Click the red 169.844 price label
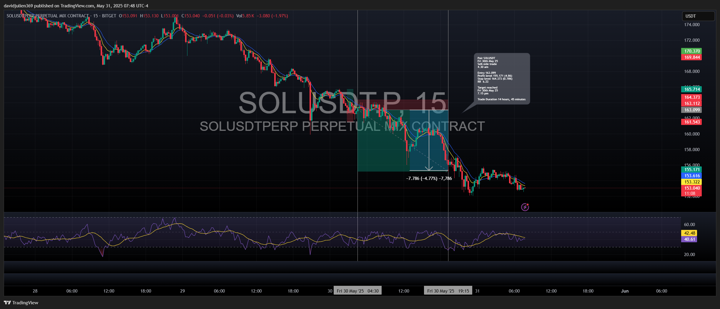Viewport: 720px width, 309px height. coord(691,57)
